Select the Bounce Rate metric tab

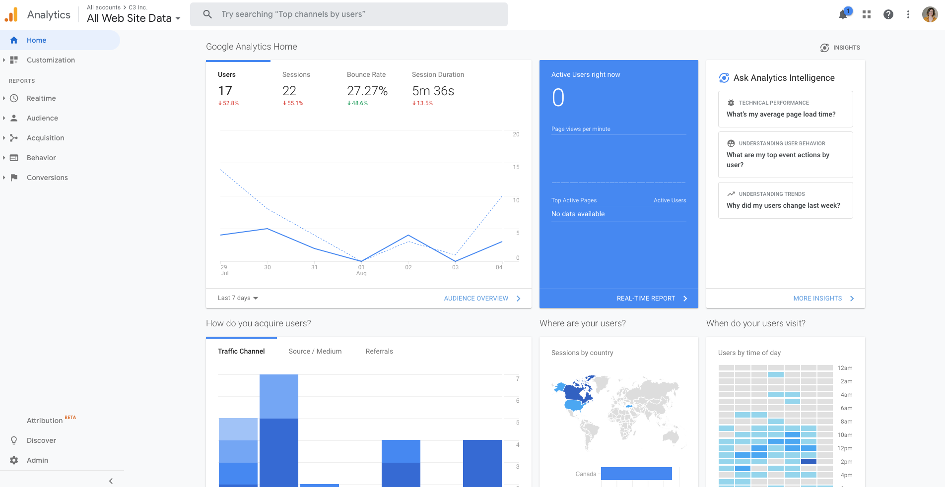367,88
